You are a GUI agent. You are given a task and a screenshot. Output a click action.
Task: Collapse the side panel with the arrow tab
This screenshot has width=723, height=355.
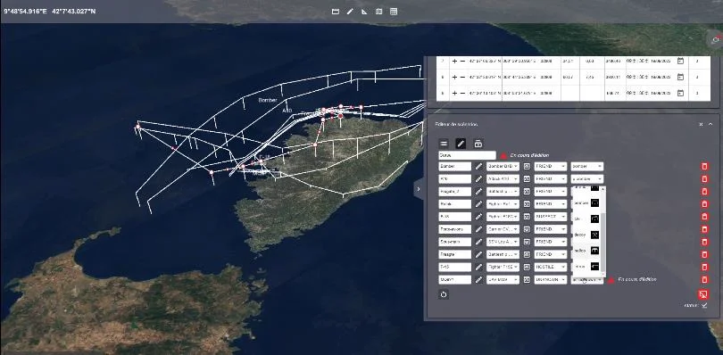click(419, 189)
